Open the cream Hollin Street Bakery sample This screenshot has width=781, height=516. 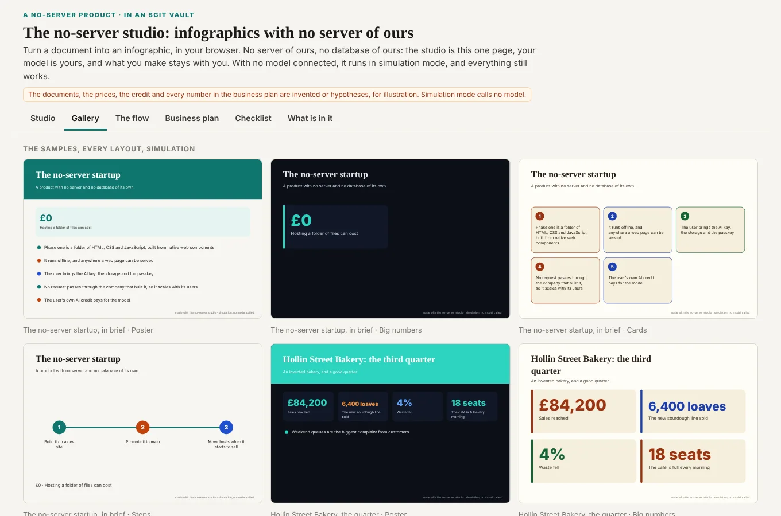(x=638, y=423)
